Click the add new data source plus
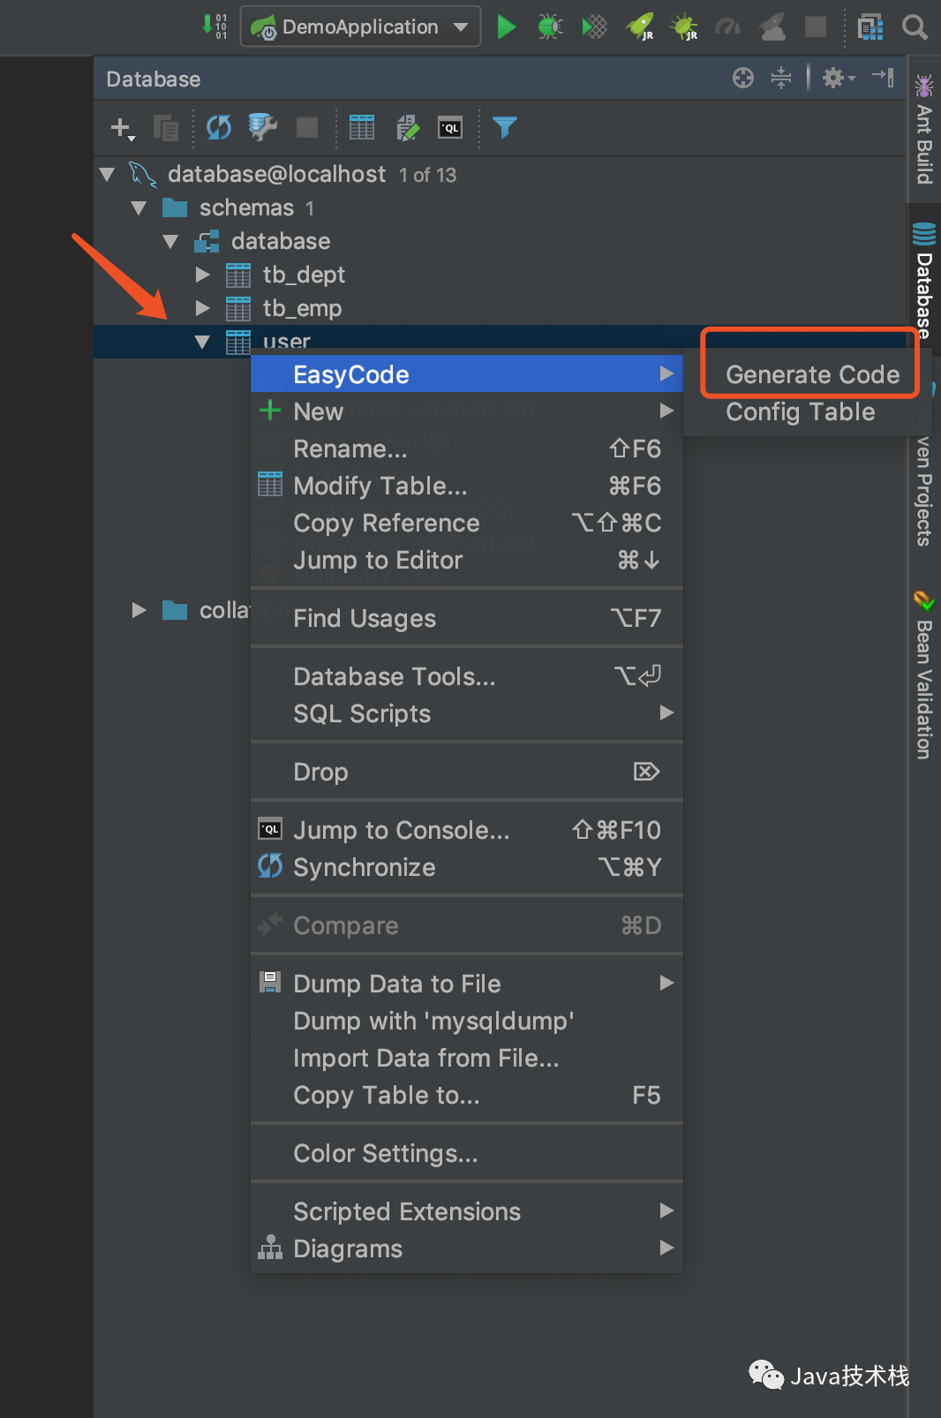 click(x=122, y=128)
